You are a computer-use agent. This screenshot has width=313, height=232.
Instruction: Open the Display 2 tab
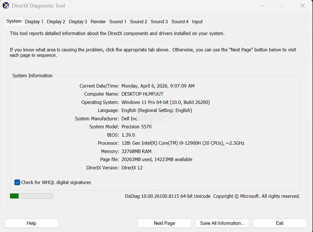(x=56, y=21)
